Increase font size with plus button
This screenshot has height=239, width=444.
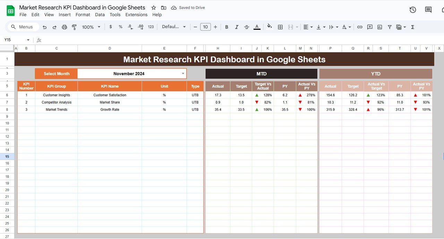click(x=215, y=27)
